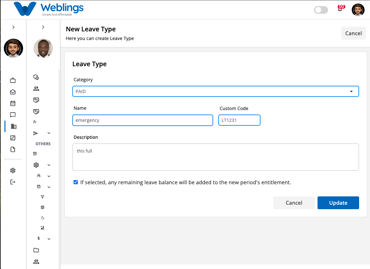The height and width of the screenshot is (269, 370).
Task: Open the funnel filter icon
Action: (43, 197)
